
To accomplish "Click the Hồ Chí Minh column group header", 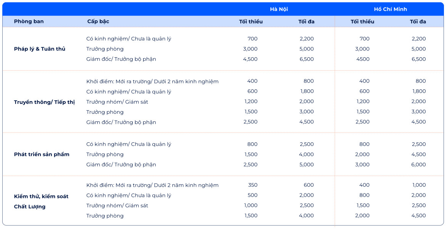I will click(391, 9).
